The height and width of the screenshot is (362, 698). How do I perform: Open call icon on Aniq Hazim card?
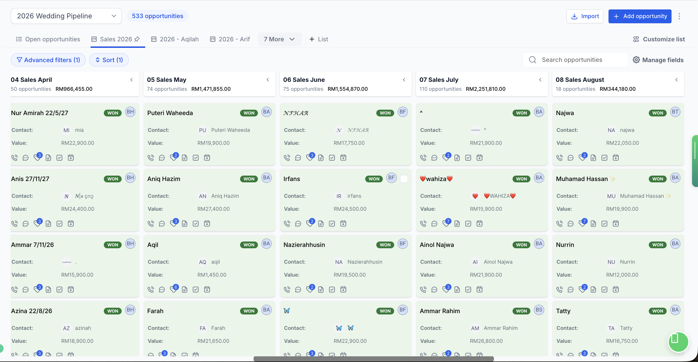pyautogui.click(x=151, y=223)
